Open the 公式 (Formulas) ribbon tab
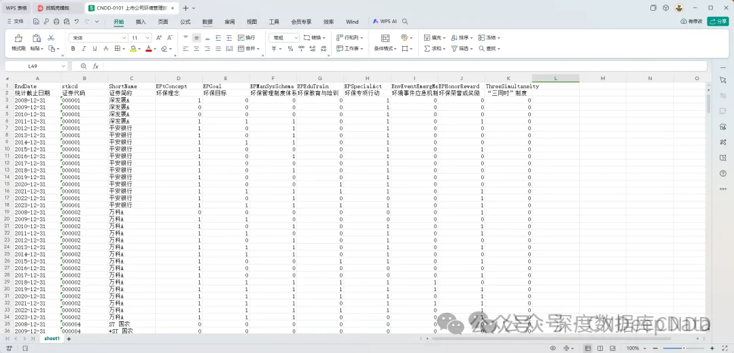Viewport: 734px width, 353px height. (x=185, y=22)
